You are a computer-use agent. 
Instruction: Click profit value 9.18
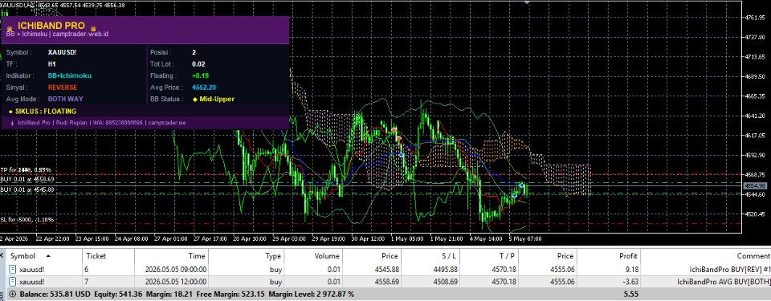[631, 269]
